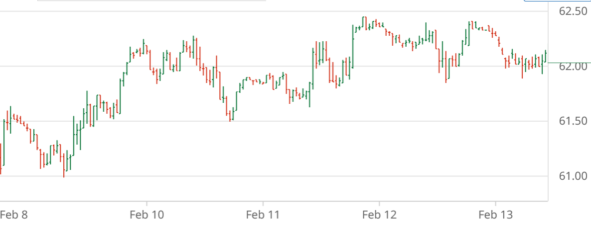Click the first bar at chart's left edge

tap(0, 159)
